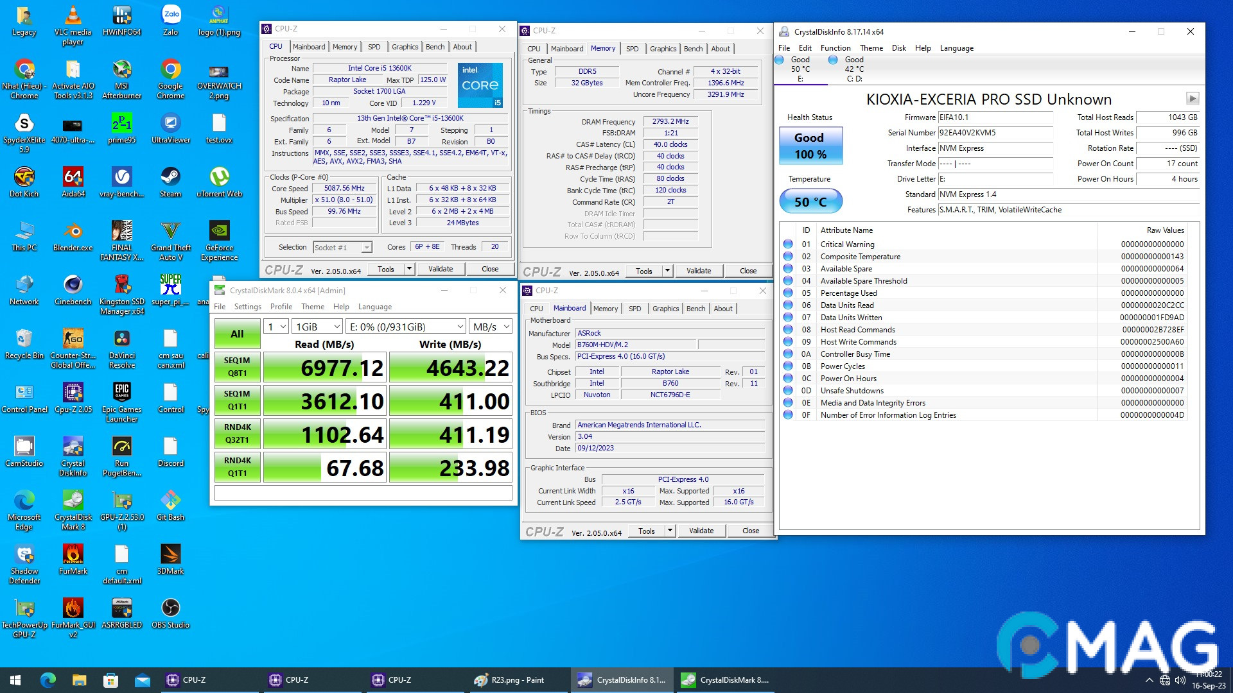Open the HWiNFO64 desktop icon
The height and width of the screenshot is (693, 1233).
[121, 19]
